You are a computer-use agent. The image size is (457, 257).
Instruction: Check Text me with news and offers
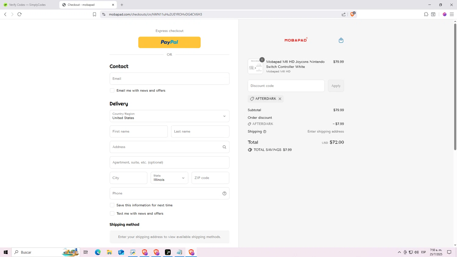pyautogui.click(x=112, y=213)
